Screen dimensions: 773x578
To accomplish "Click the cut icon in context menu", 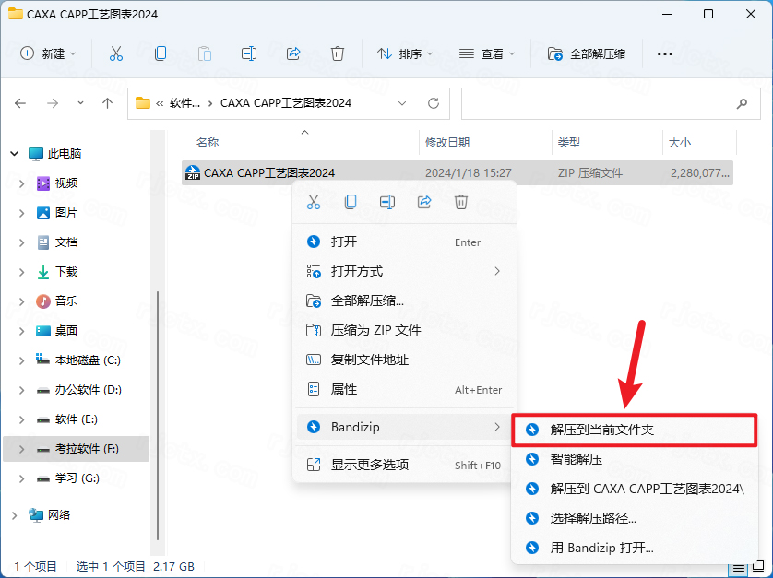I will [314, 202].
